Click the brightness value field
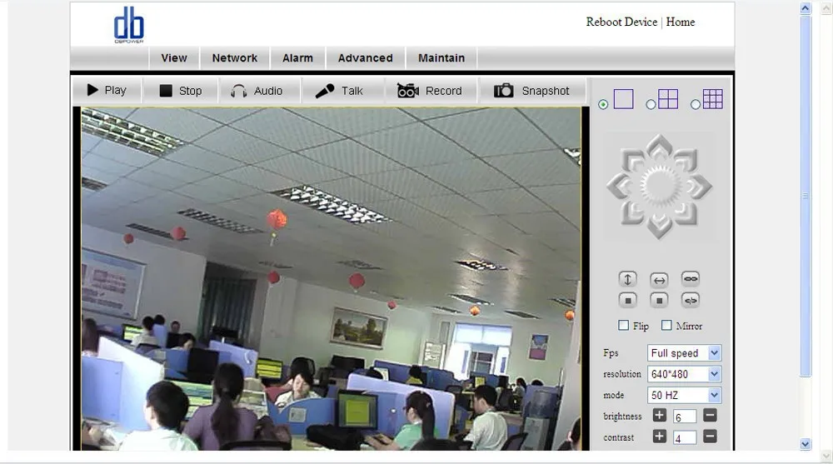This screenshot has width=833, height=464. tap(685, 417)
